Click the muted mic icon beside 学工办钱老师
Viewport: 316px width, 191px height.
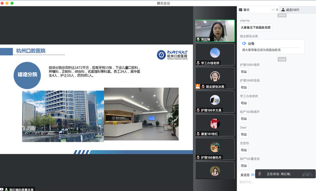[198, 63]
